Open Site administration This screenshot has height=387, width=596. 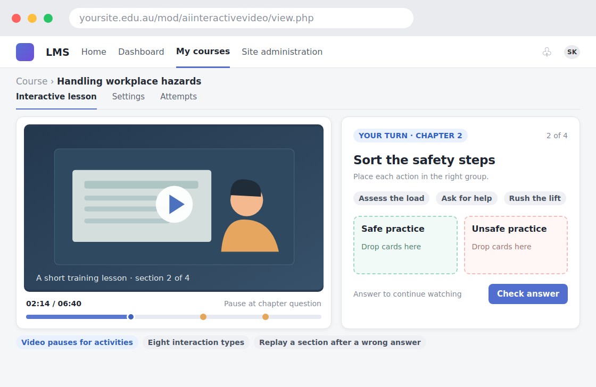tap(282, 52)
